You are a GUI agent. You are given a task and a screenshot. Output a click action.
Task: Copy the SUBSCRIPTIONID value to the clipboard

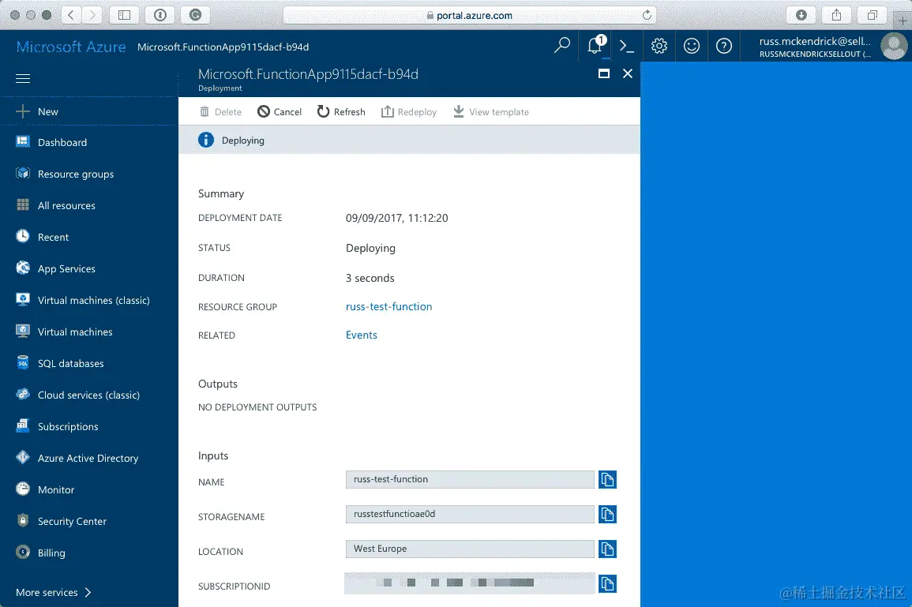608,584
